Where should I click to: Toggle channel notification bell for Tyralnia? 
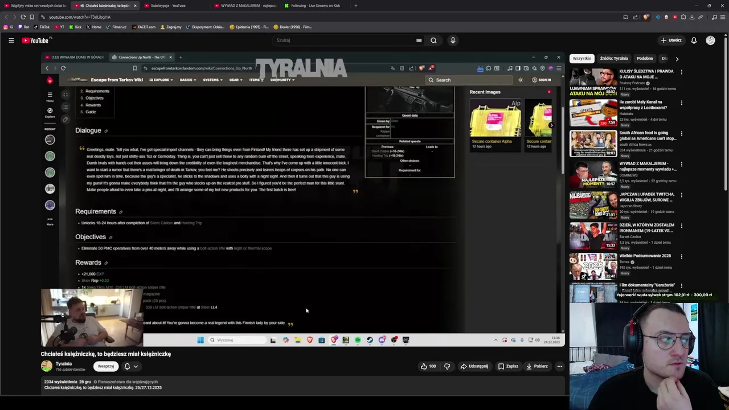tap(127, 366)
